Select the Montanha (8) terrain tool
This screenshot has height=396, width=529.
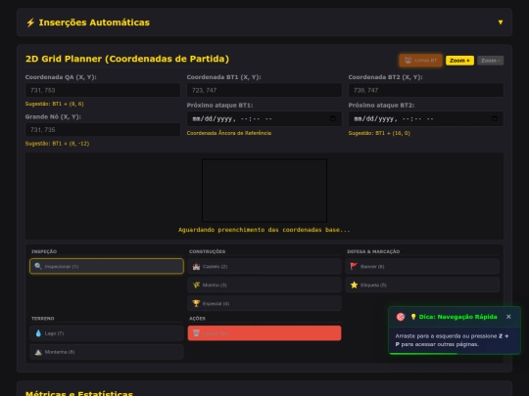pos(107,352)
